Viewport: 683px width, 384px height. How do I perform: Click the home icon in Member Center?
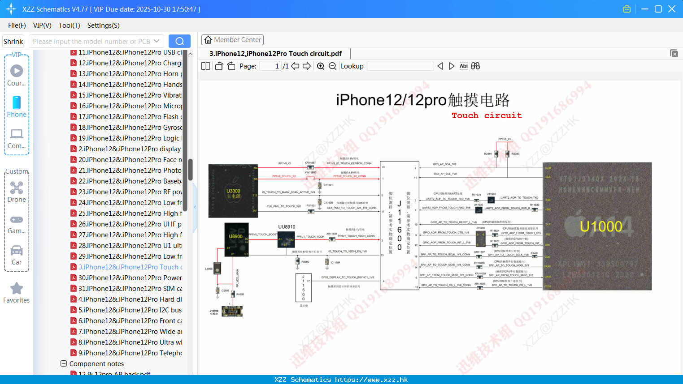(208, 40)
